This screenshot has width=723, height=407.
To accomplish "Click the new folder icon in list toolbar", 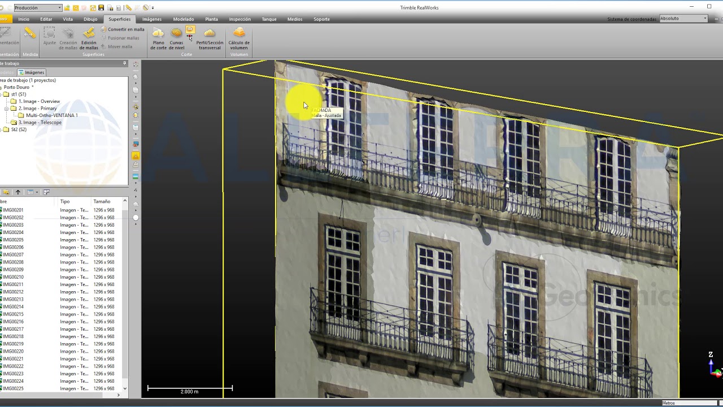I will click(6, 192).
